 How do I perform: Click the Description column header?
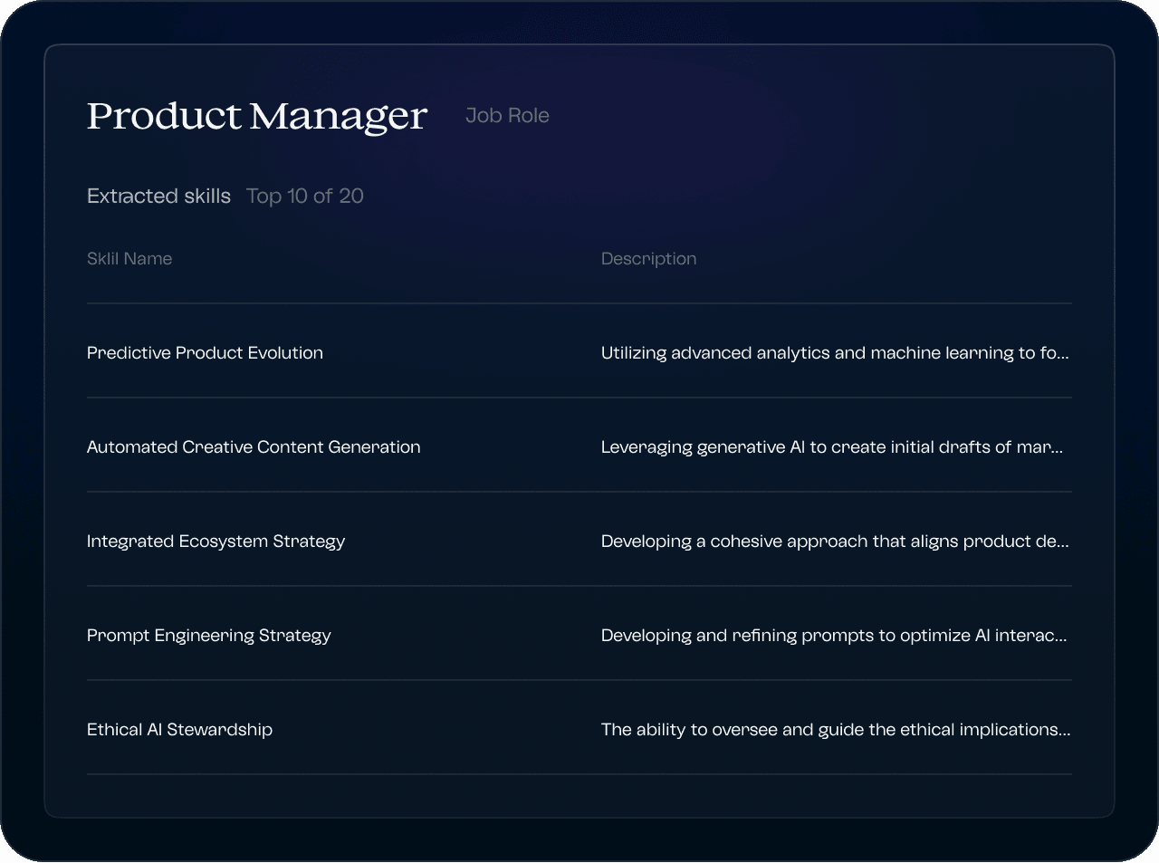pos(648,259)
